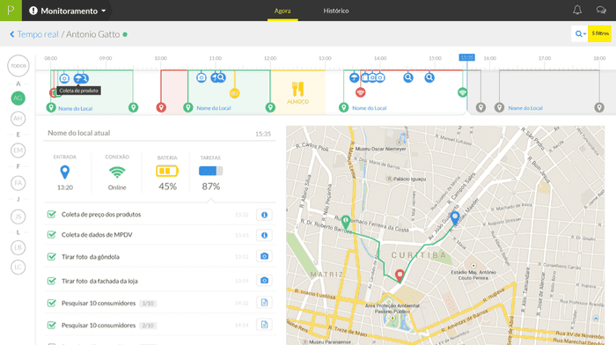616x345 pixels.
Task: Expand the search options dropdown
Action: [580, 33]
